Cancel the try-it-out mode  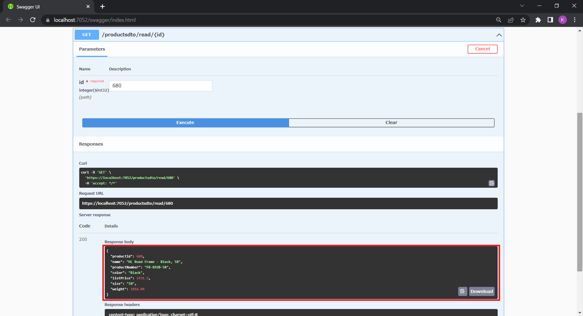coord(482,49)
